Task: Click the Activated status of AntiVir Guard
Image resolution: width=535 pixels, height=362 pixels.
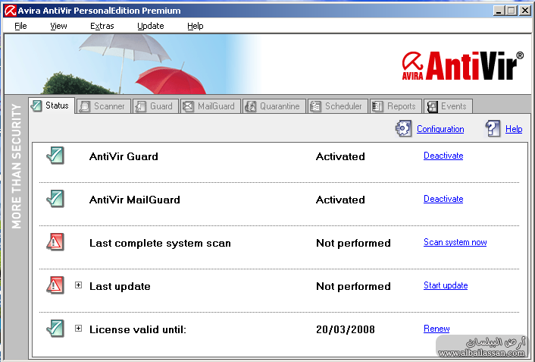Action: pyautogui.click(x=340, y=156)
